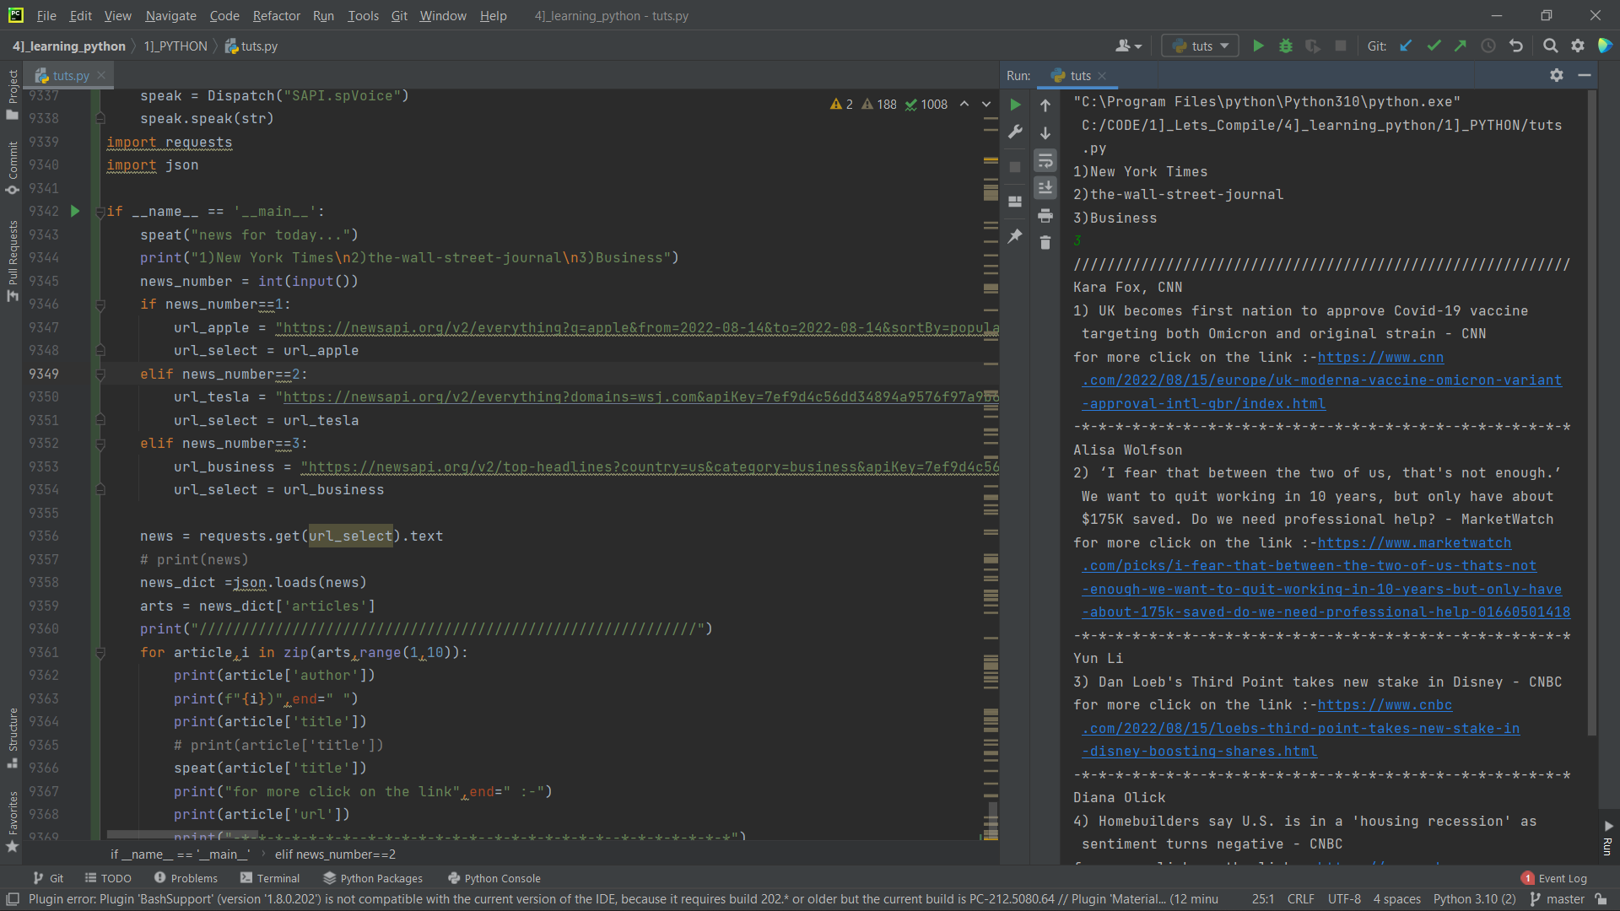Click the horizontal editor scrollbar

[182, 835]
